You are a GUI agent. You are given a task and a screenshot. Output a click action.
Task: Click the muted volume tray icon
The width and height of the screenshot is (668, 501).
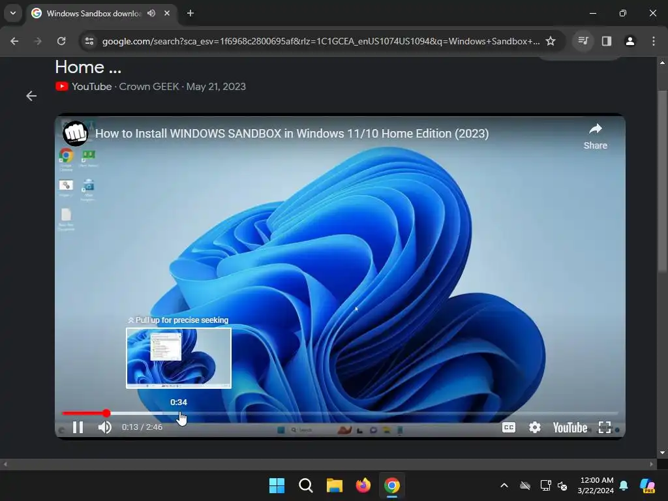(x=563, y=485)
